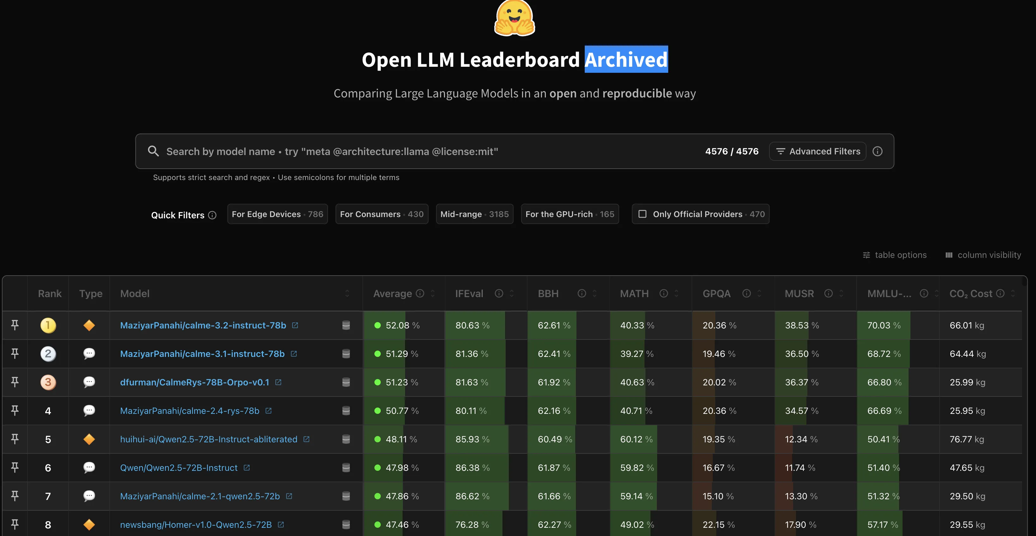Click dataset details icon for Qwen/Qwen2.5-72B-Instruct
This screenshot has height=536, width=1036.
(x=346, y=468)
